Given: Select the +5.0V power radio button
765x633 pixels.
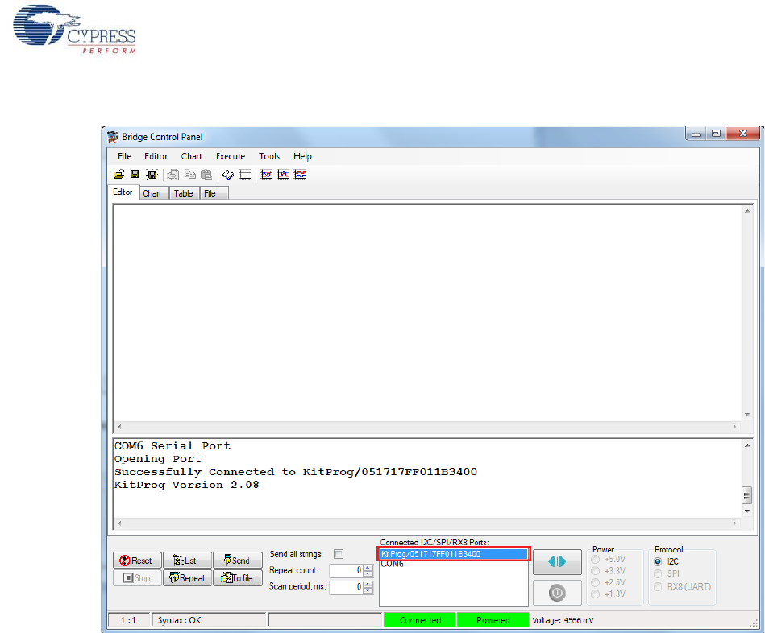Looking at the screenshot, I should click(x=595, y=560).
